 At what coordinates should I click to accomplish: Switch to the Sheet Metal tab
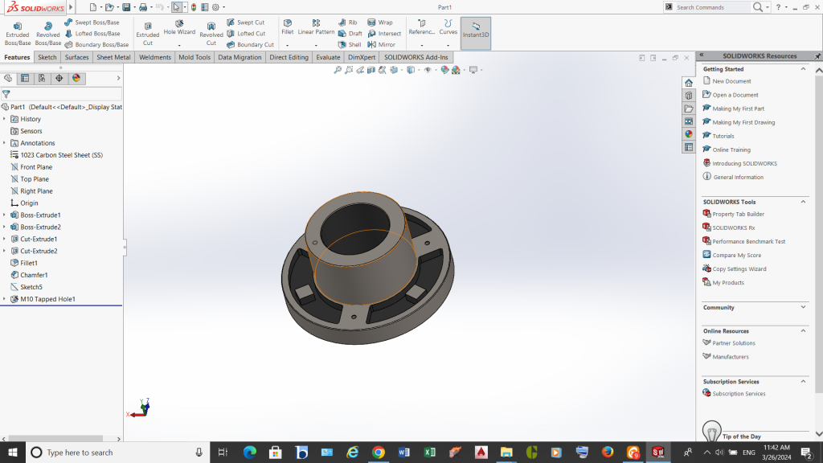tap(114, 58)
